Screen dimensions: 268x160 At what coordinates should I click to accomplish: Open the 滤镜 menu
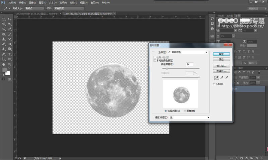tap(73, 3)
